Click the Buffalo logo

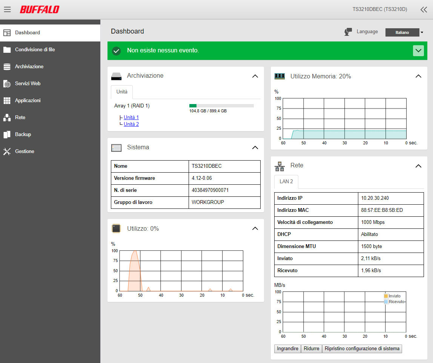coord(40,9)
